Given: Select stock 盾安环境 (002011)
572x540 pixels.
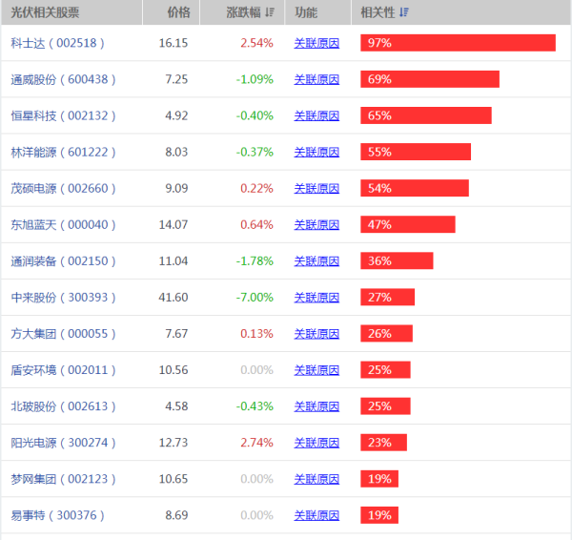Looking at the screenshot, I should 63,370.
